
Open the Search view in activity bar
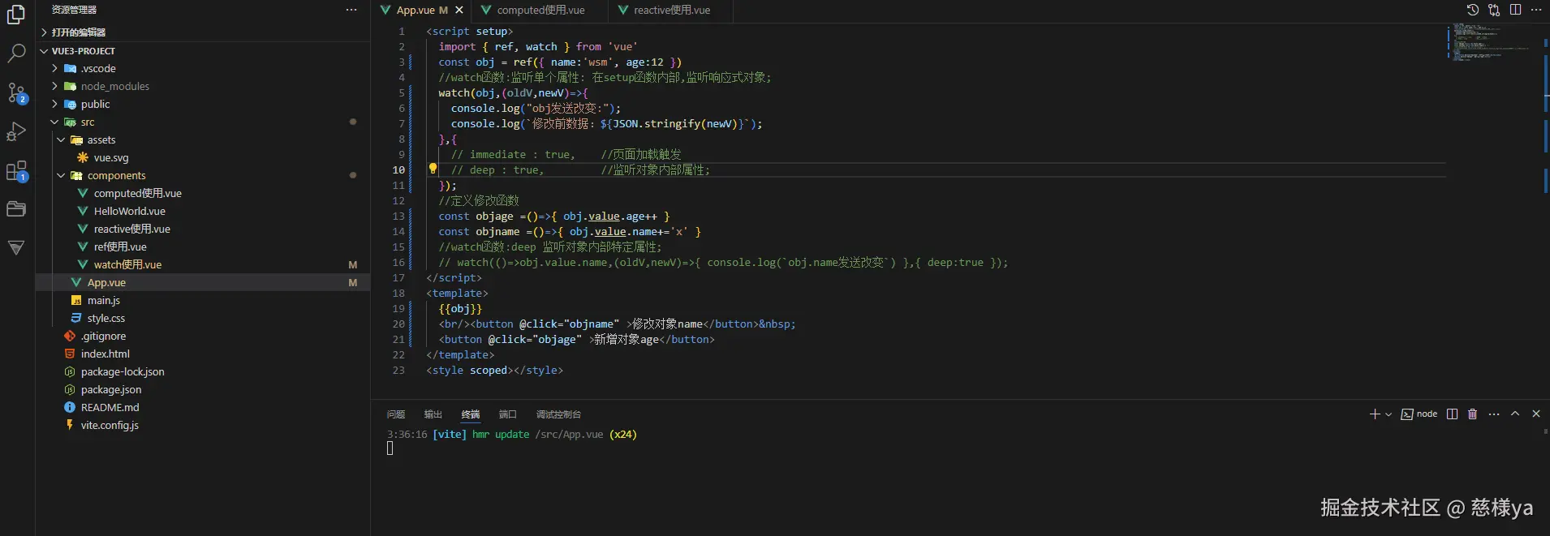pyautogui.click(x=15, y=54)
